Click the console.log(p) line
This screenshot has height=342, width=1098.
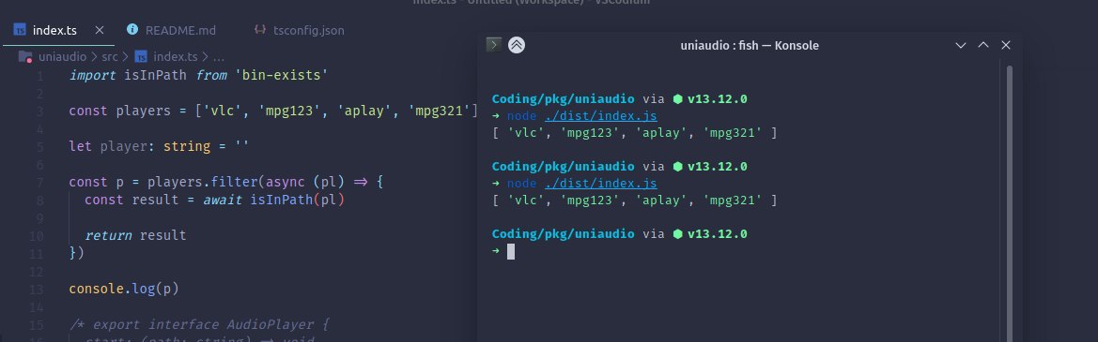pyautogui.click(x=123, y=289)
